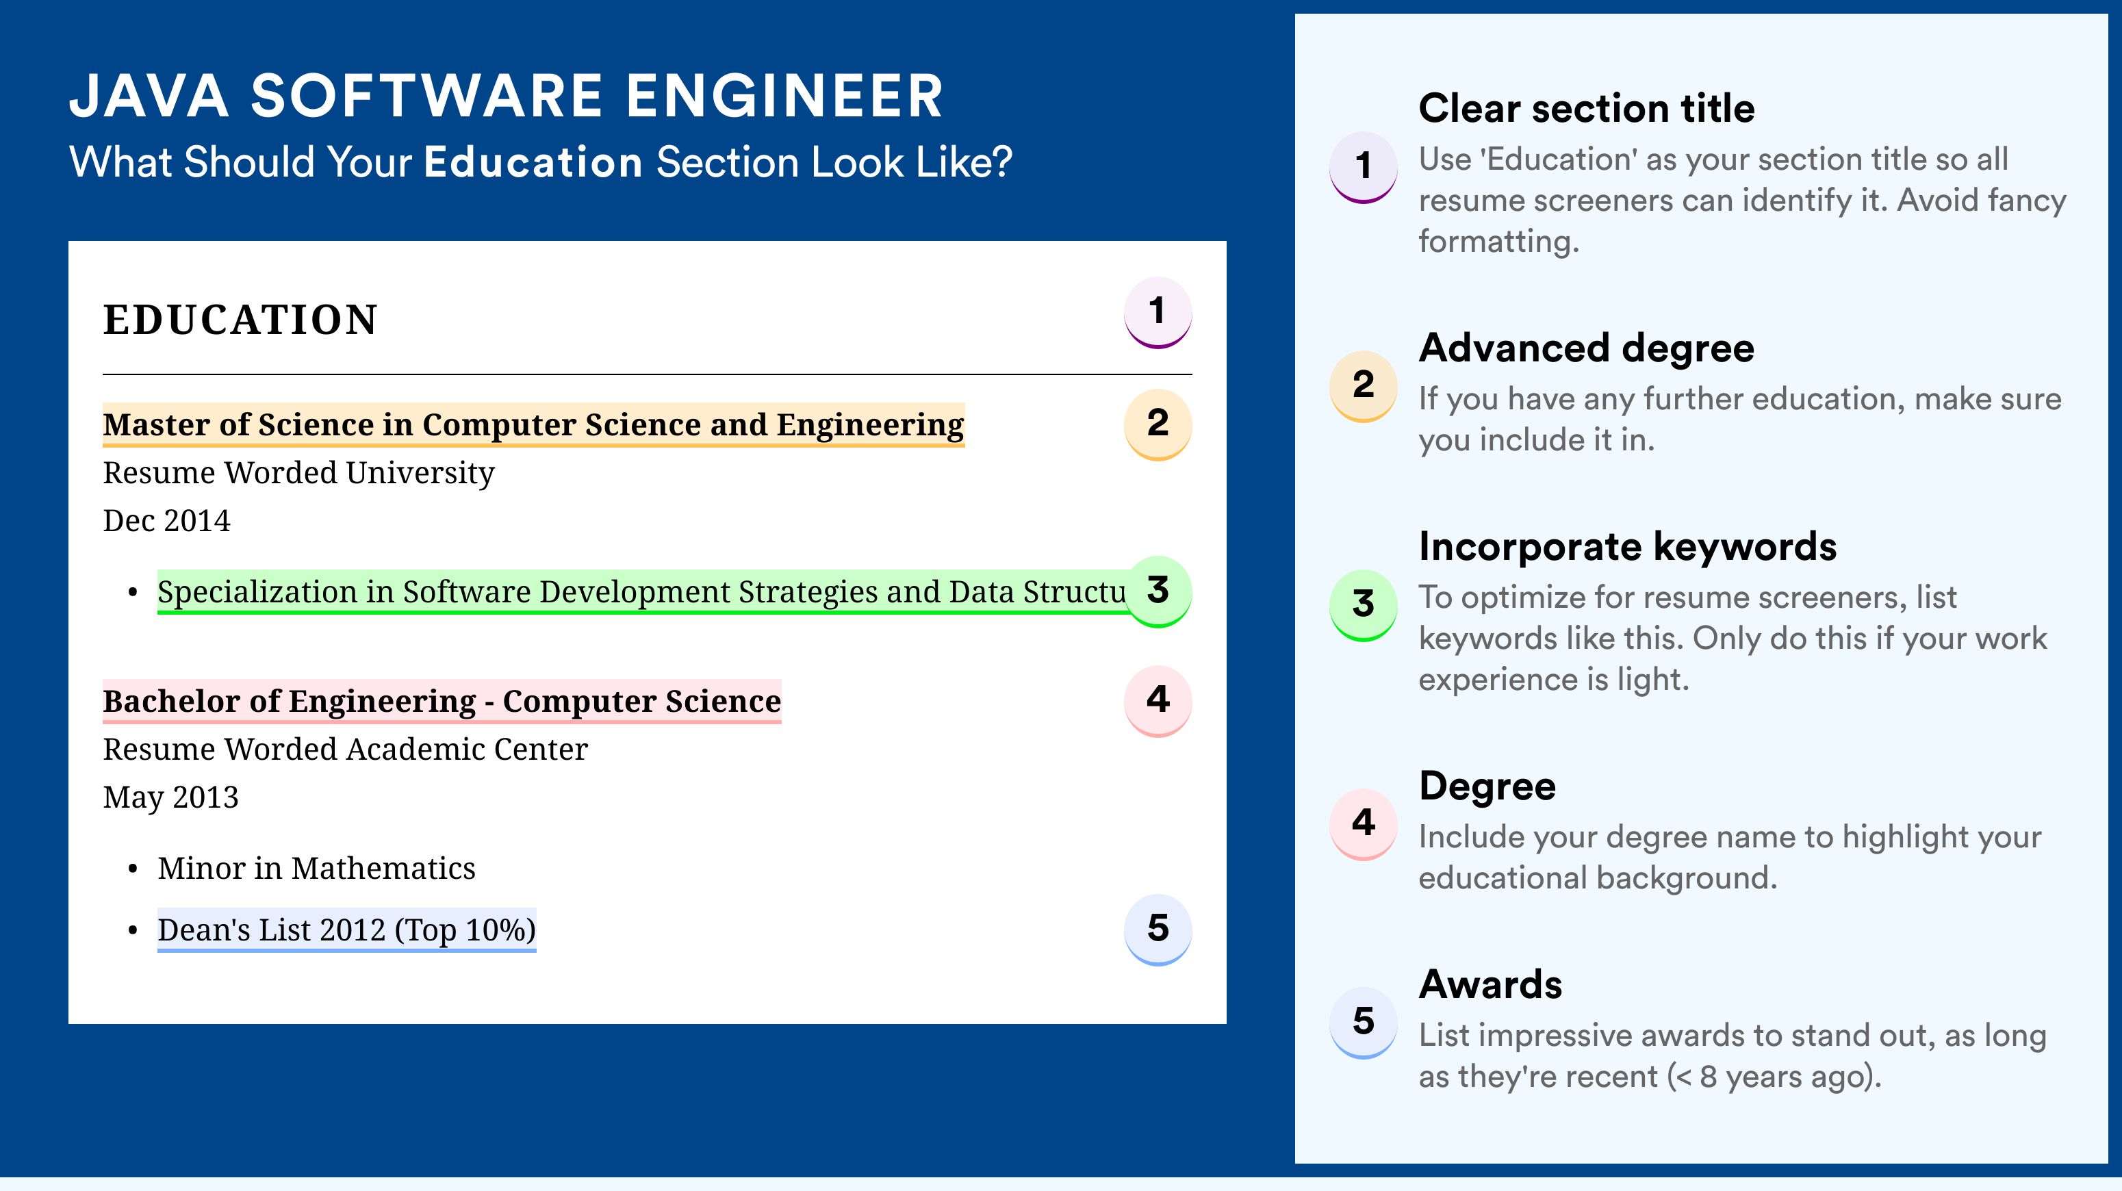
Task: Click the JAVA SOFTWARE ENGINEER title
Action: click(507, 96)
